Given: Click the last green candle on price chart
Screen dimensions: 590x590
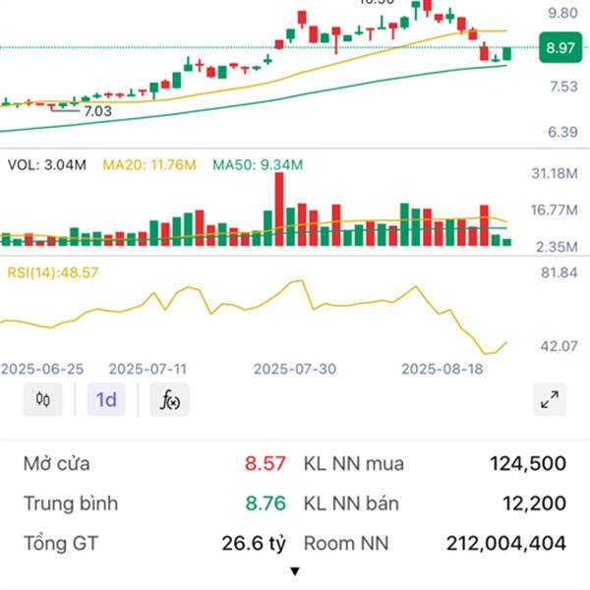Looking at the screenshot, I should (507, 53).
